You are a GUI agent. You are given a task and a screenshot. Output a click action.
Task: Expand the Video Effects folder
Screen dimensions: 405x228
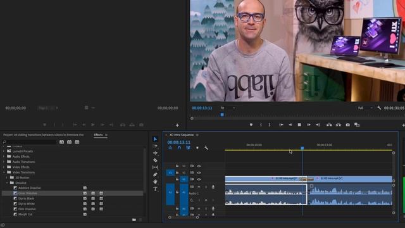click(x=4, y=167)
